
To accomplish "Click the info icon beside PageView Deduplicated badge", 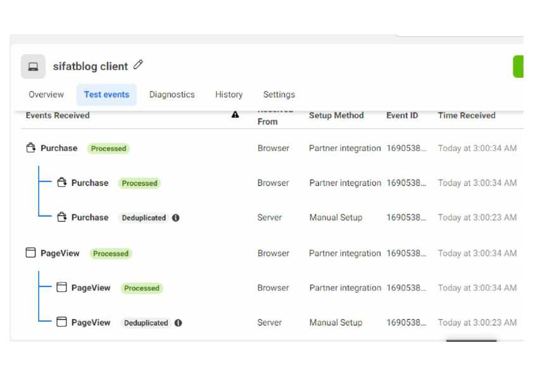I will click(178, 323).
